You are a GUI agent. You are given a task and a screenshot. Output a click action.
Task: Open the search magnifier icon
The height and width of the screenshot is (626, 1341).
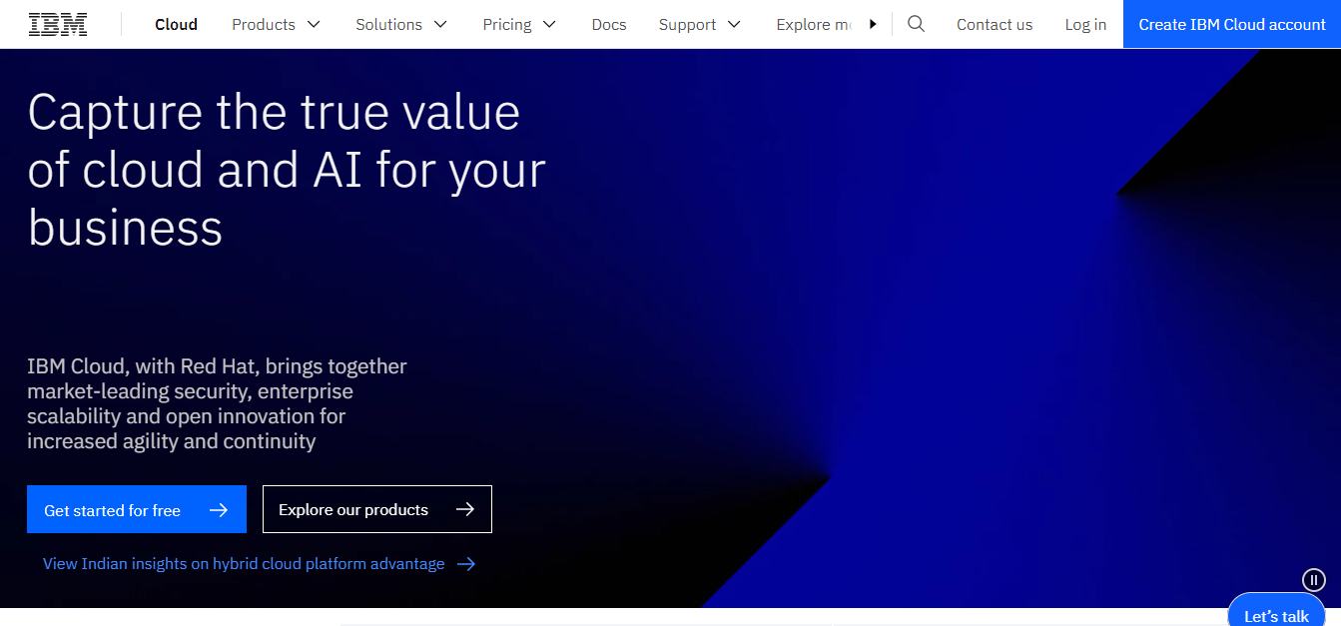click(x=916, y=24)
